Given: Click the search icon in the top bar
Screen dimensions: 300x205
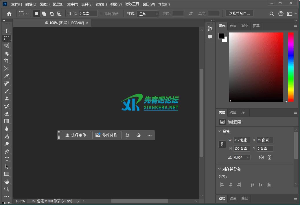Looking at the screenshot, I should [x=271, y=13].
